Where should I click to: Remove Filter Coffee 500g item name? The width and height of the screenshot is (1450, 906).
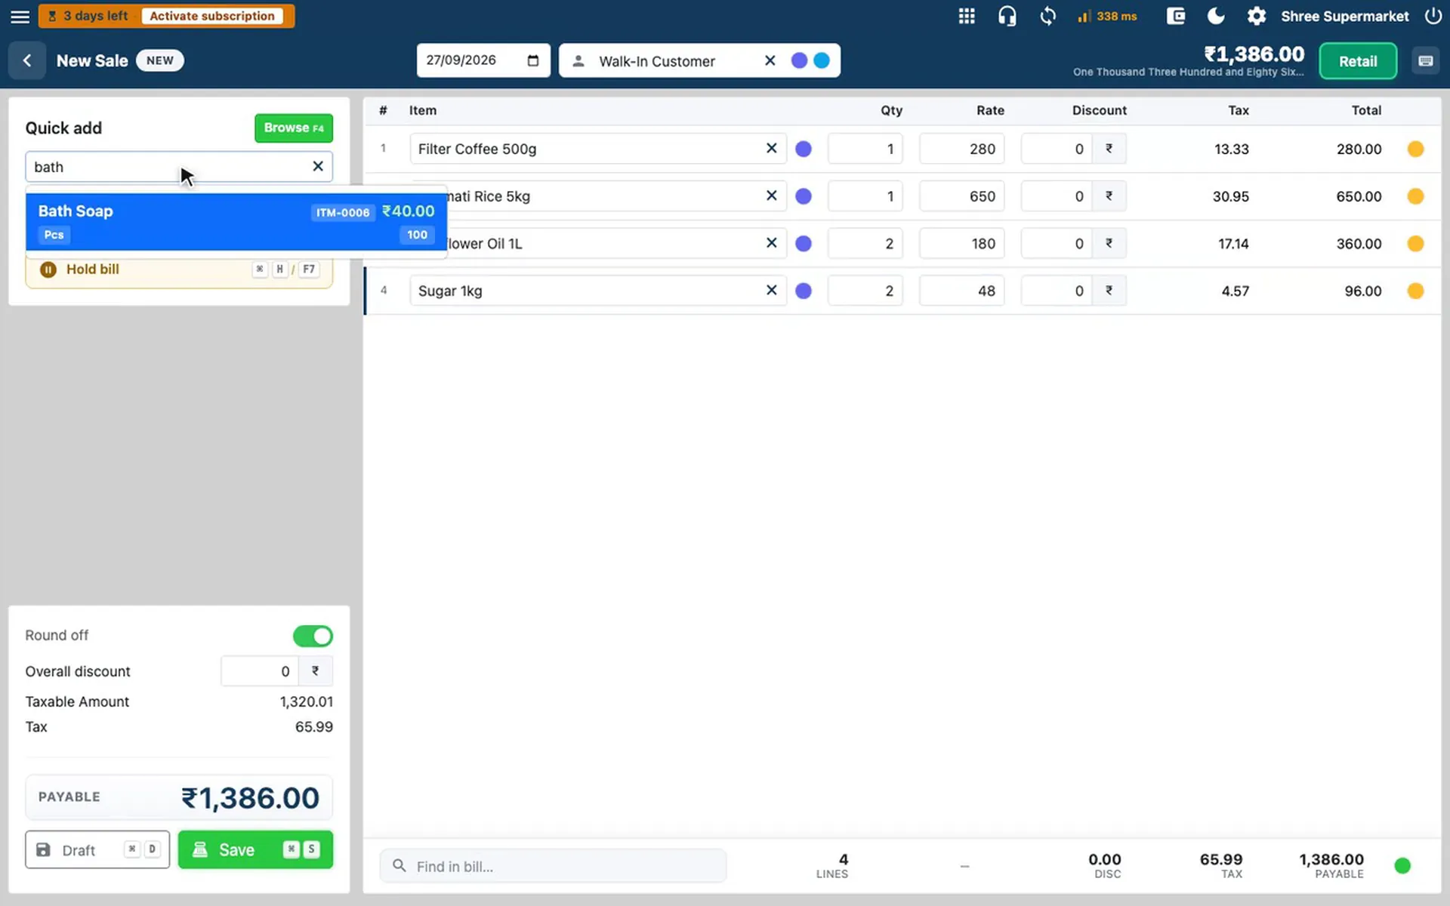pos(771,148)
